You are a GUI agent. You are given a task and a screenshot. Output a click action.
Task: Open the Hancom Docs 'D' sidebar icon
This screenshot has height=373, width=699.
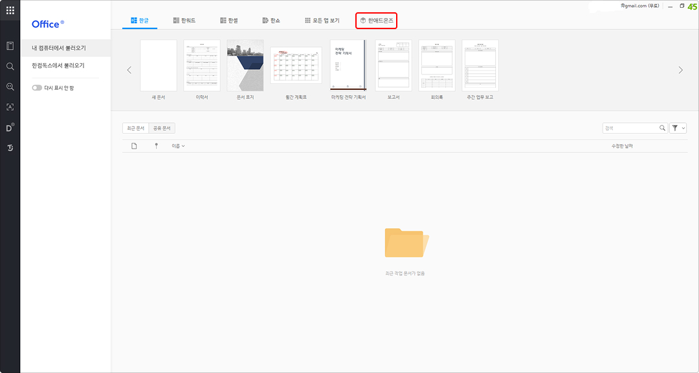coord(10,127)
